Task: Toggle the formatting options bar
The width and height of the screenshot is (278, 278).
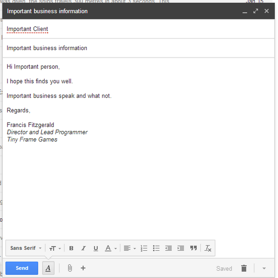Action: (x=48, y=268)
